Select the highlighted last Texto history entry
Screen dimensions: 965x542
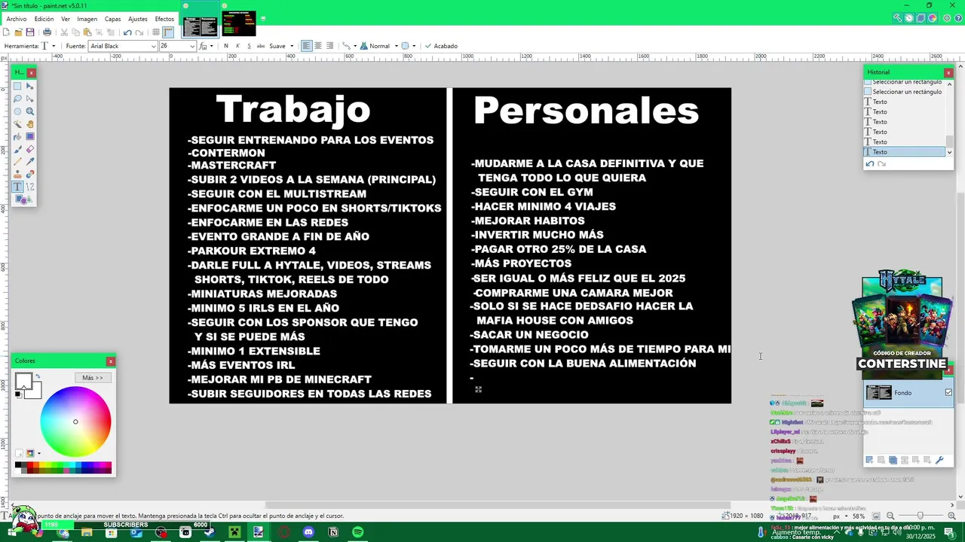(904, 152)
